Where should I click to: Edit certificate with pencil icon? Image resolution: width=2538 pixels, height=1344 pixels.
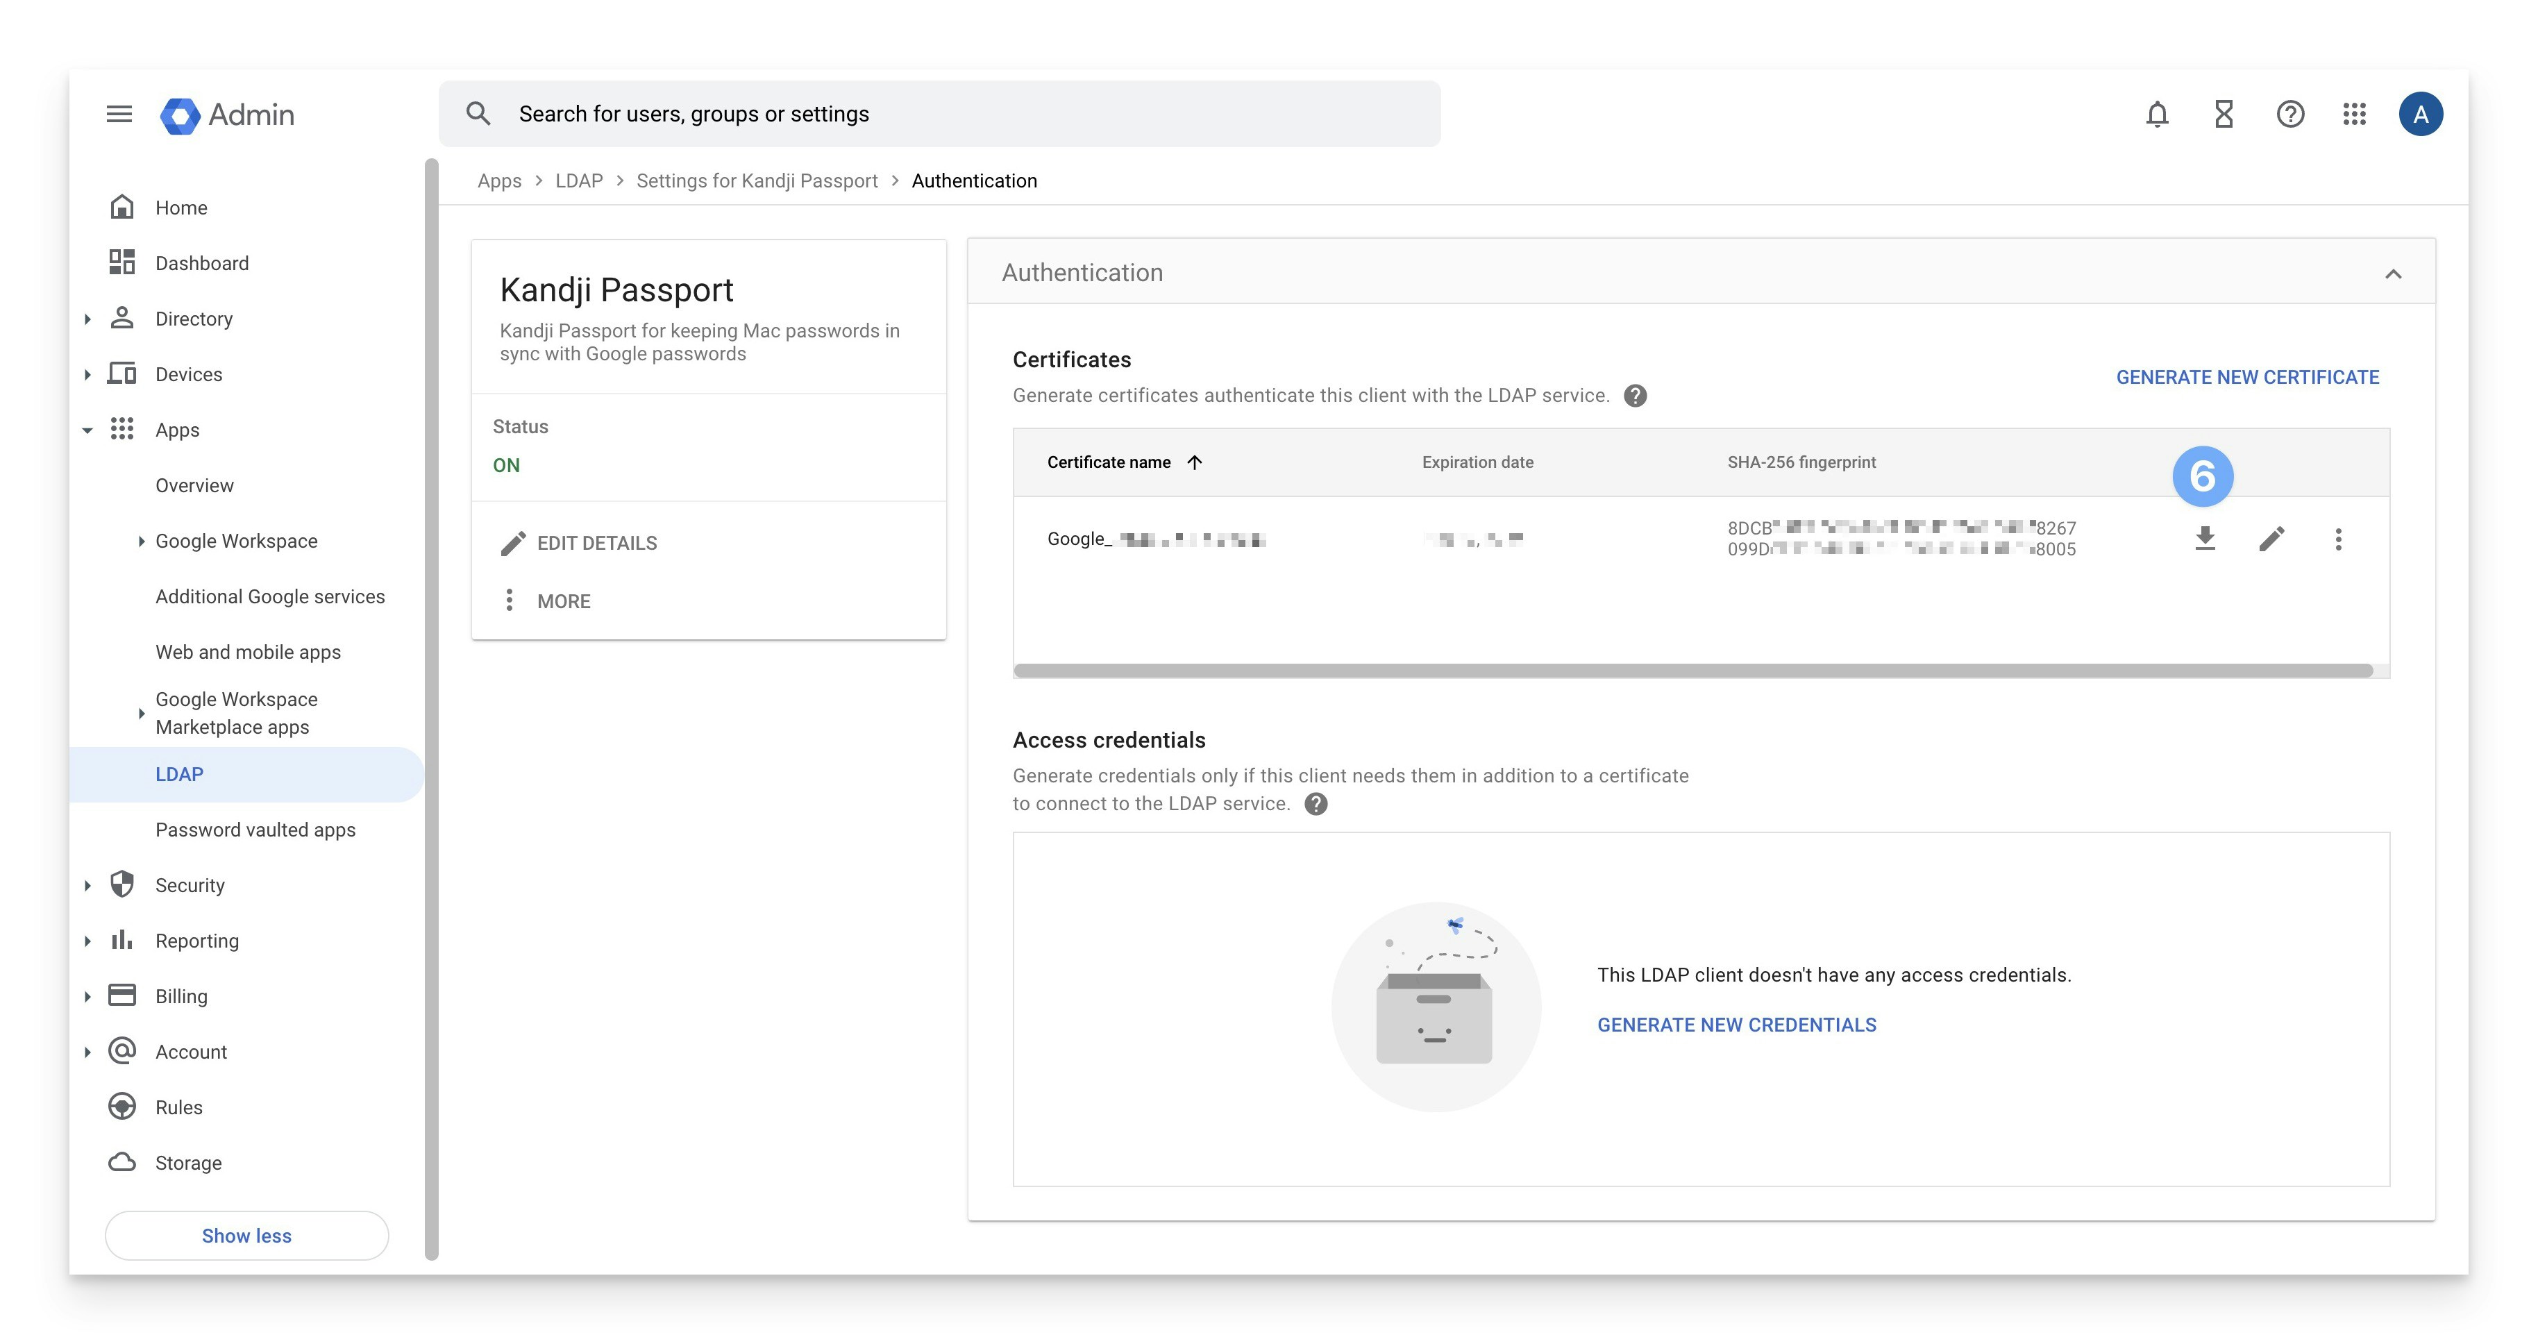2271,539
